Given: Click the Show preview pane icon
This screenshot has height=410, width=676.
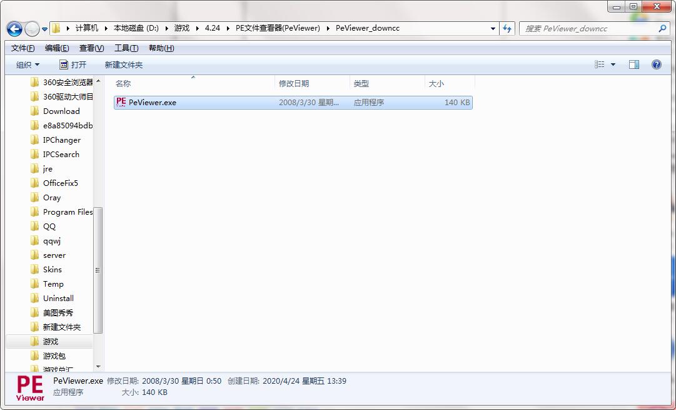Looking at the screenshot, I should pos(633,64).
